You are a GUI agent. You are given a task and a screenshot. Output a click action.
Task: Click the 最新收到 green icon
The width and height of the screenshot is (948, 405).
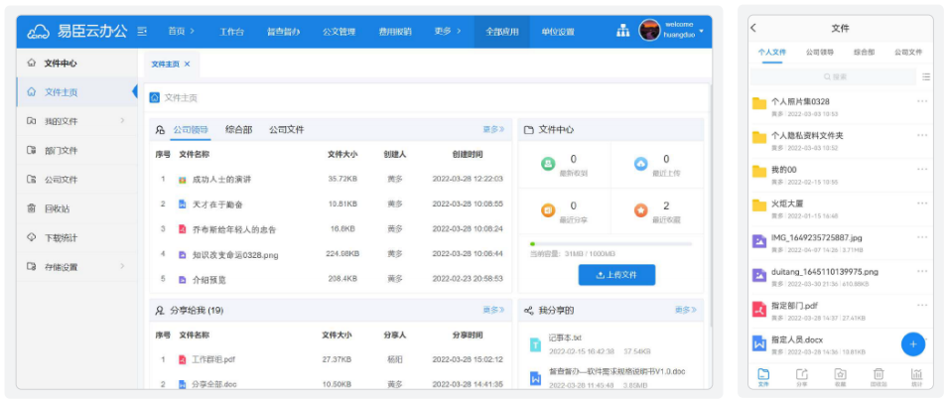pos(547,164)
